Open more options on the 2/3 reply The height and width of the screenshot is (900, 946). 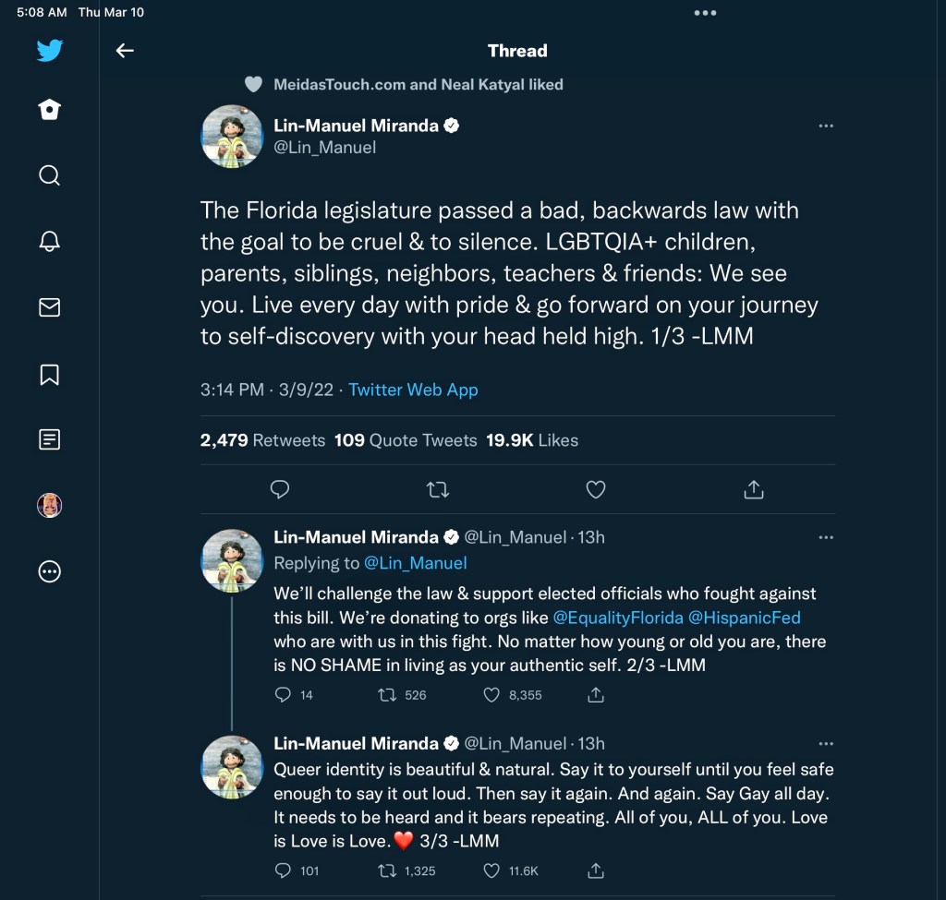826,536
